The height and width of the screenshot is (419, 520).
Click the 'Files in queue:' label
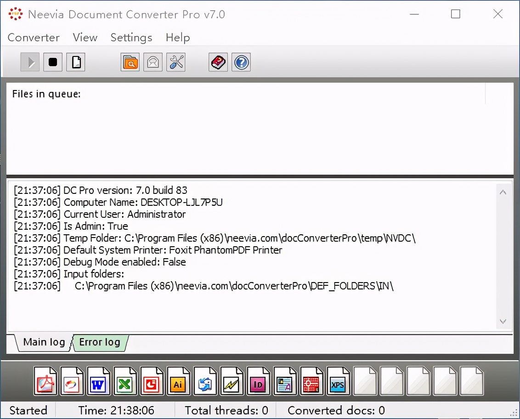point(46,94)
